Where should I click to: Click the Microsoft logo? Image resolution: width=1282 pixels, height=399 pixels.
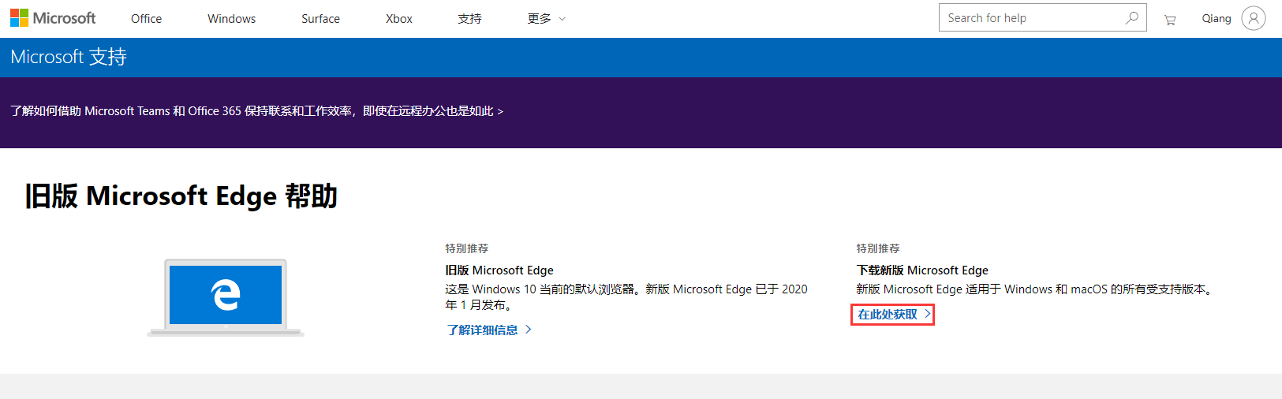pos(53,18)
